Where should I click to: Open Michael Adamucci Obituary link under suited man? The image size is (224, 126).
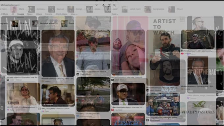(58, 79)
